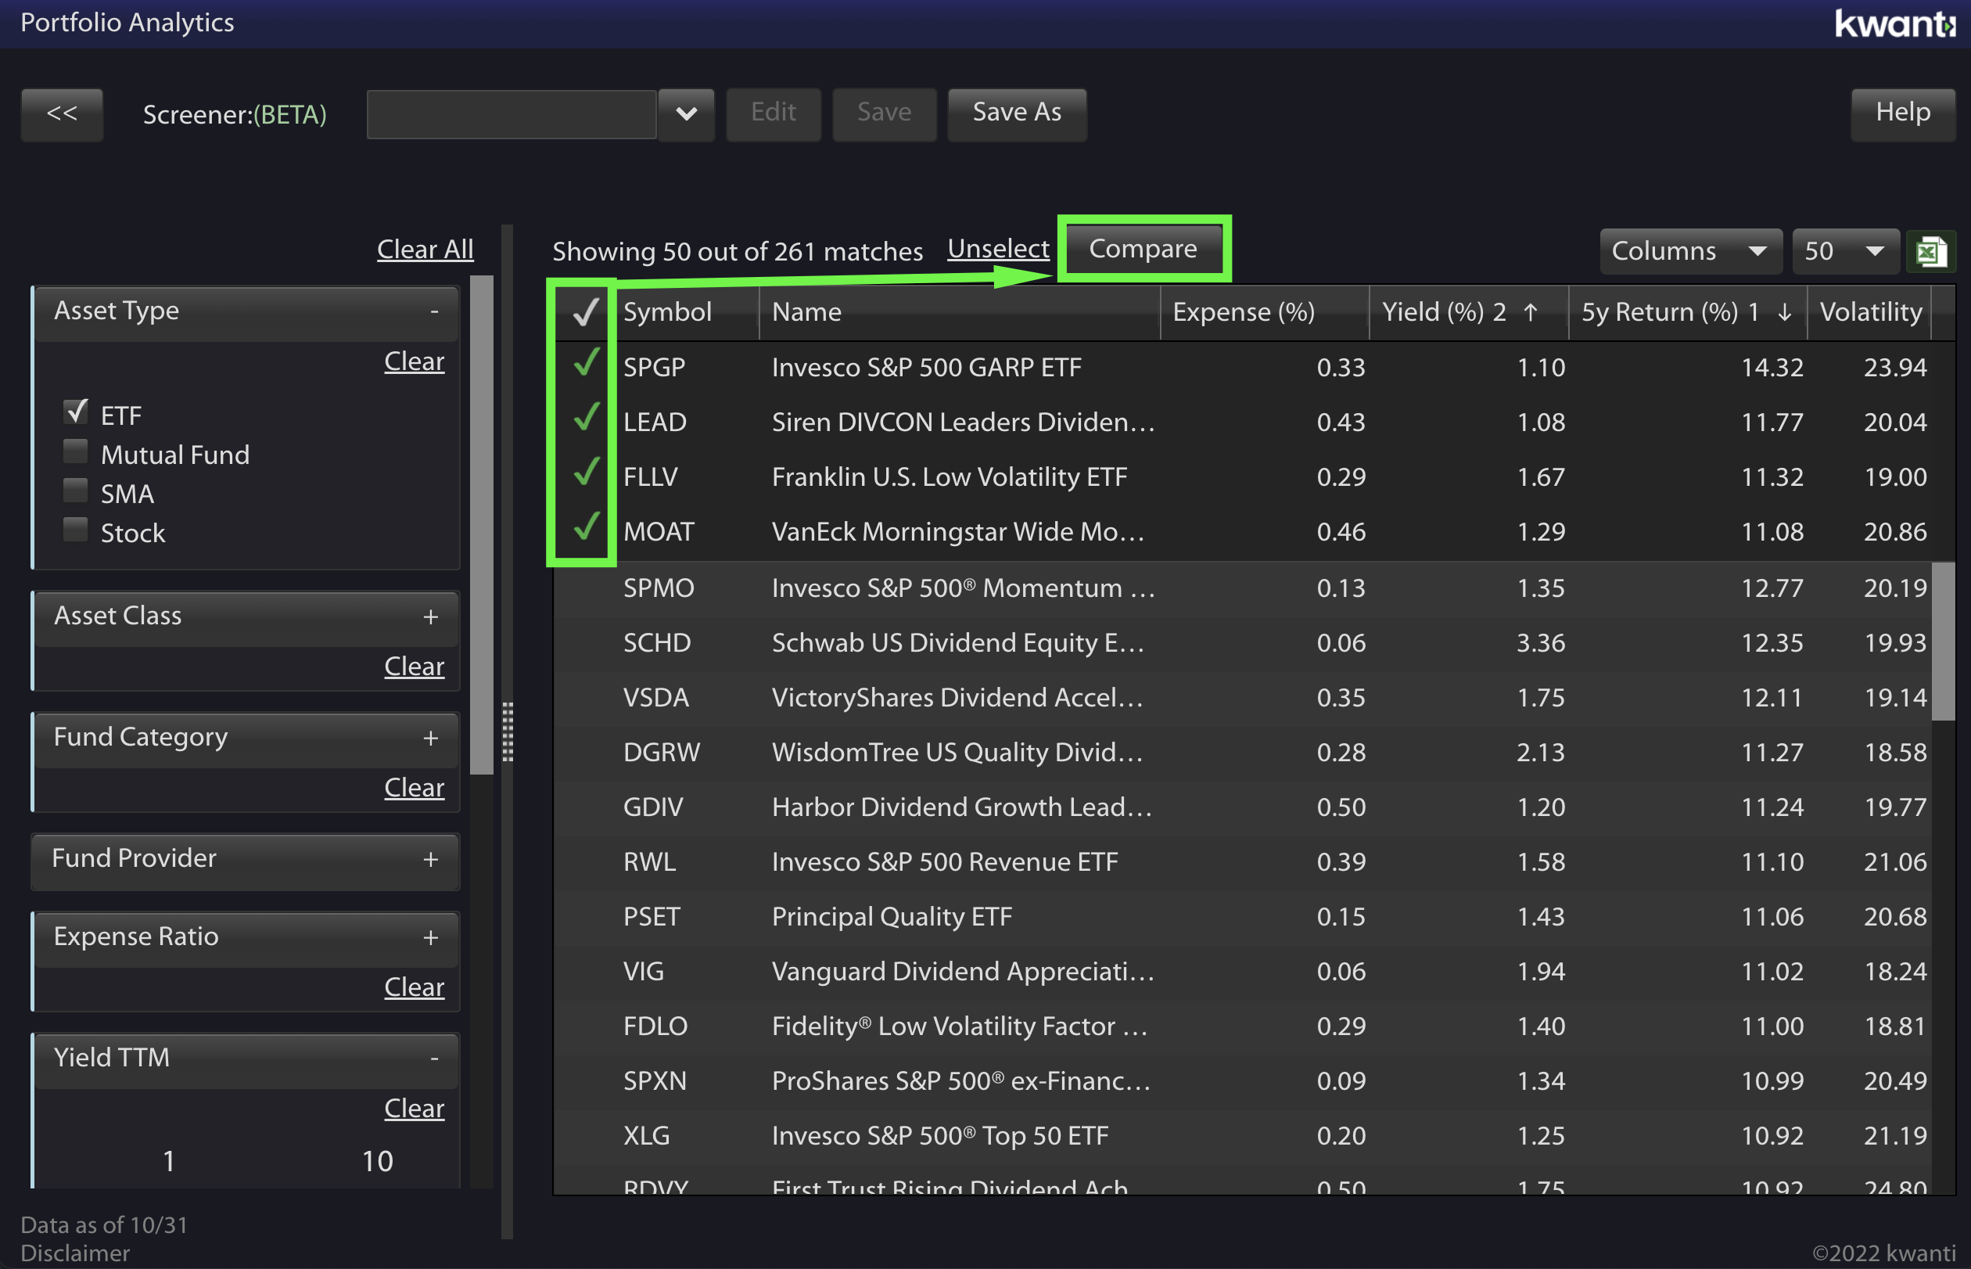Screen dimensions: 1971x1269
Task: Select the VSDA row
Action: pos(1242,698)
